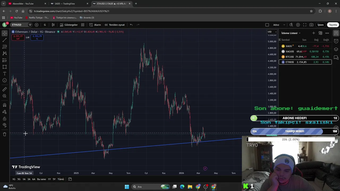Open watchlist advanced table view
The width and height of the screenshot is (340, 191).
[320, 33]
